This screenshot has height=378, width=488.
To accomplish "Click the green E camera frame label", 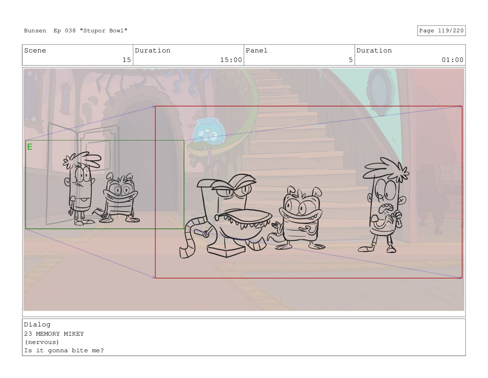I will pyautogui.click(x=30, y=147).
